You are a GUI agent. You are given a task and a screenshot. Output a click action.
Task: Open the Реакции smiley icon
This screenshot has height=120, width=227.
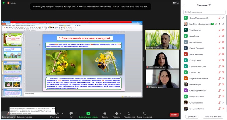pyautogui.click(x=116, y=114)
